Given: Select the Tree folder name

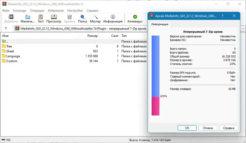Looking at the screenshot, I should click(9, 46).
